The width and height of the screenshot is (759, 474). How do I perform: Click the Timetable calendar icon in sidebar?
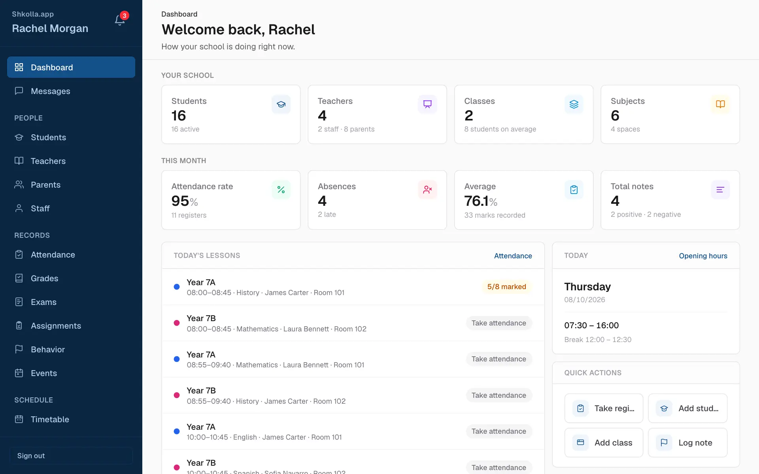(19, 419)
